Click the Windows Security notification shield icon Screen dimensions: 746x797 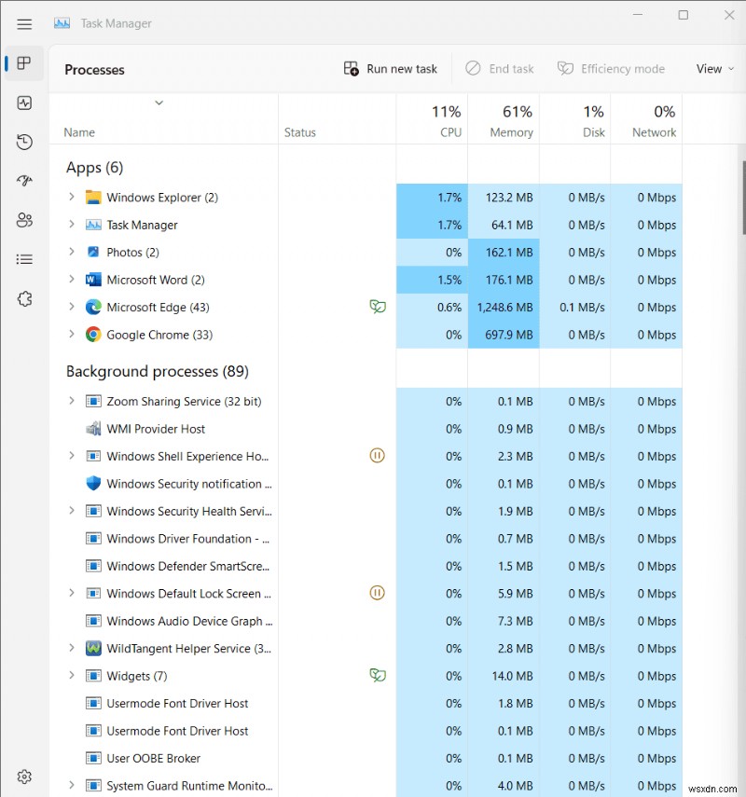[x=93, y=484]
